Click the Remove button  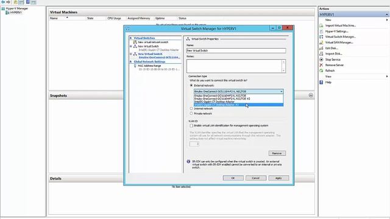tap(277, 153)
